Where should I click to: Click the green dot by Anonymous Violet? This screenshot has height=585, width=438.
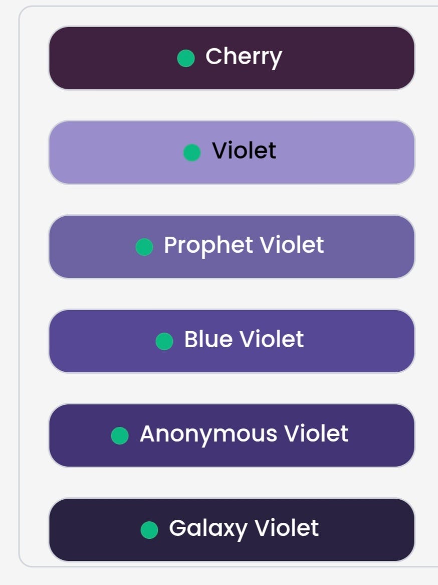(x=120, y=435)
